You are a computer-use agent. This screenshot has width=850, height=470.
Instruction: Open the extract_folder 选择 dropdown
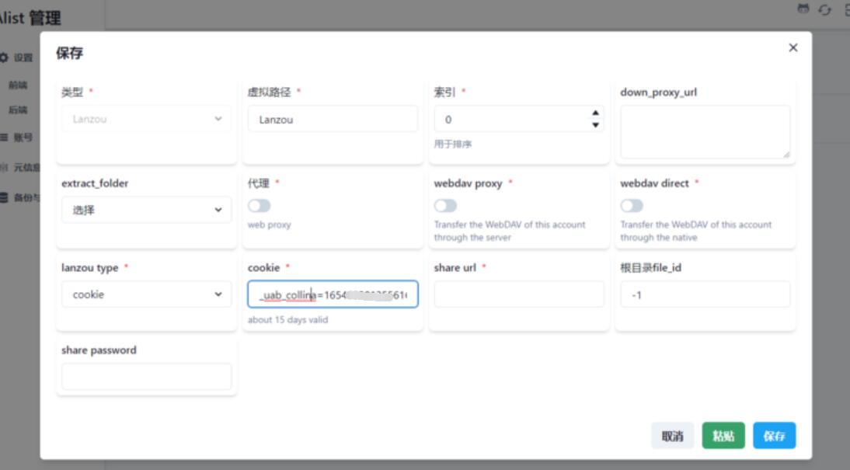click(x=146, y=210)
